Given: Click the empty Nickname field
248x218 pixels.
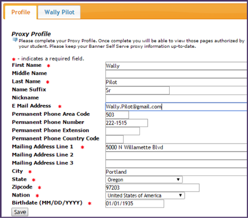Looking at the screenshot, I should [x=176, y=98].
